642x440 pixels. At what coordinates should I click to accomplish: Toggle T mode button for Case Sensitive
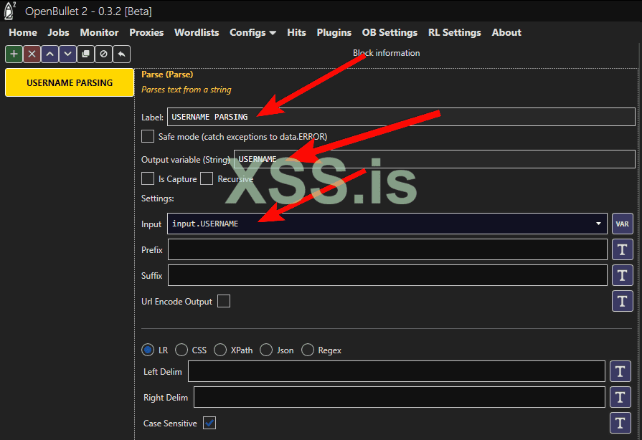[620, 423]
